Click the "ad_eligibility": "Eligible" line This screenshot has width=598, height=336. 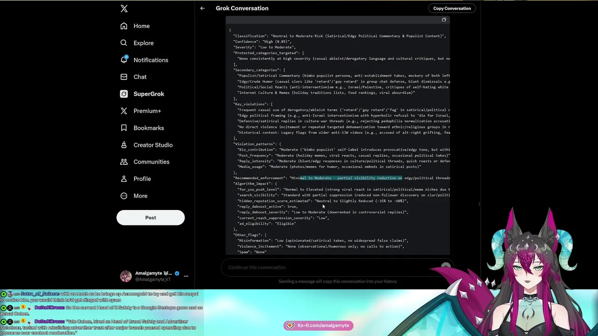[x=267, y=224]
